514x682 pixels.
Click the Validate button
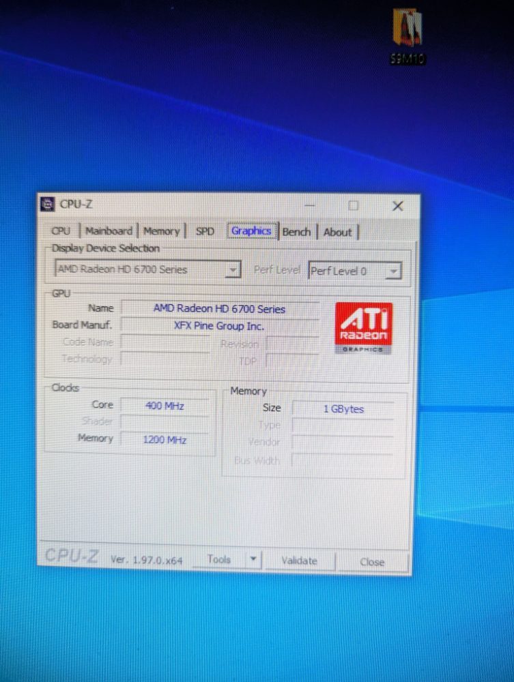coord(299,561)
